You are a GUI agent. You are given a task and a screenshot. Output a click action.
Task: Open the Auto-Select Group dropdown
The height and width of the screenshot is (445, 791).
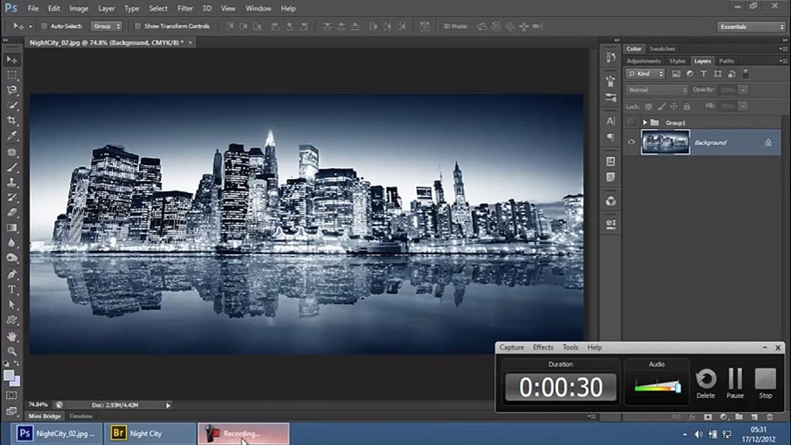click(107, 27)
